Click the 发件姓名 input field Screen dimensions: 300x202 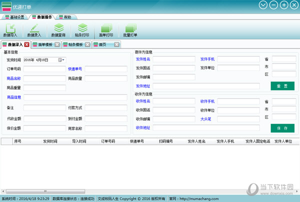tap(174, 59)
